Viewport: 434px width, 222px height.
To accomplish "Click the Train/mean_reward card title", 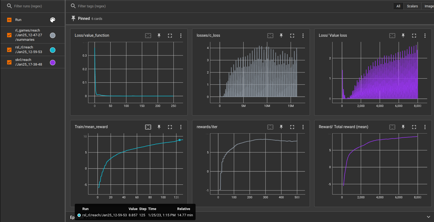I will point(91,127).
